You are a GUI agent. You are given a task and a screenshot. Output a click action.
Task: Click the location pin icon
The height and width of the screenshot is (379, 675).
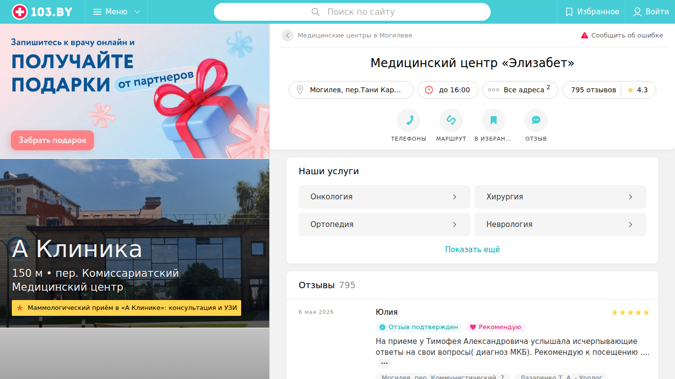coord(299,90)
